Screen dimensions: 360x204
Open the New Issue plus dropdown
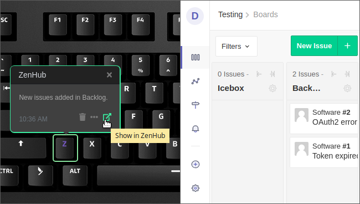348,45
